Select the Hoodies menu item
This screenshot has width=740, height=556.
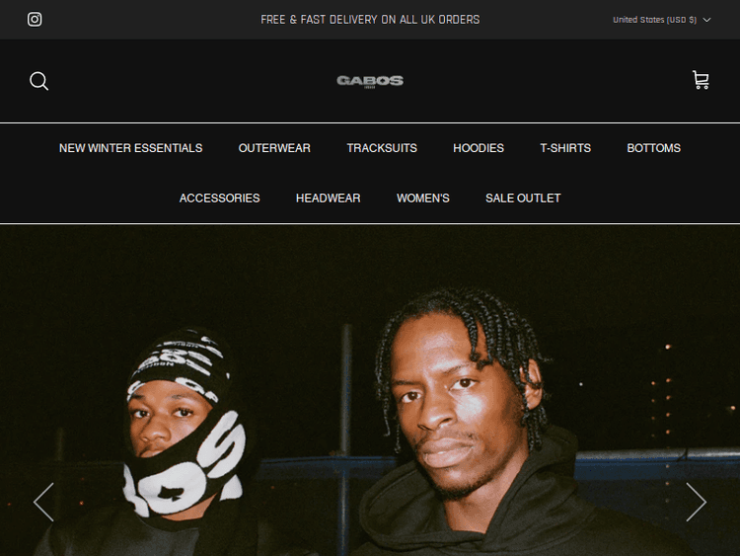click(x=479, y=148)
